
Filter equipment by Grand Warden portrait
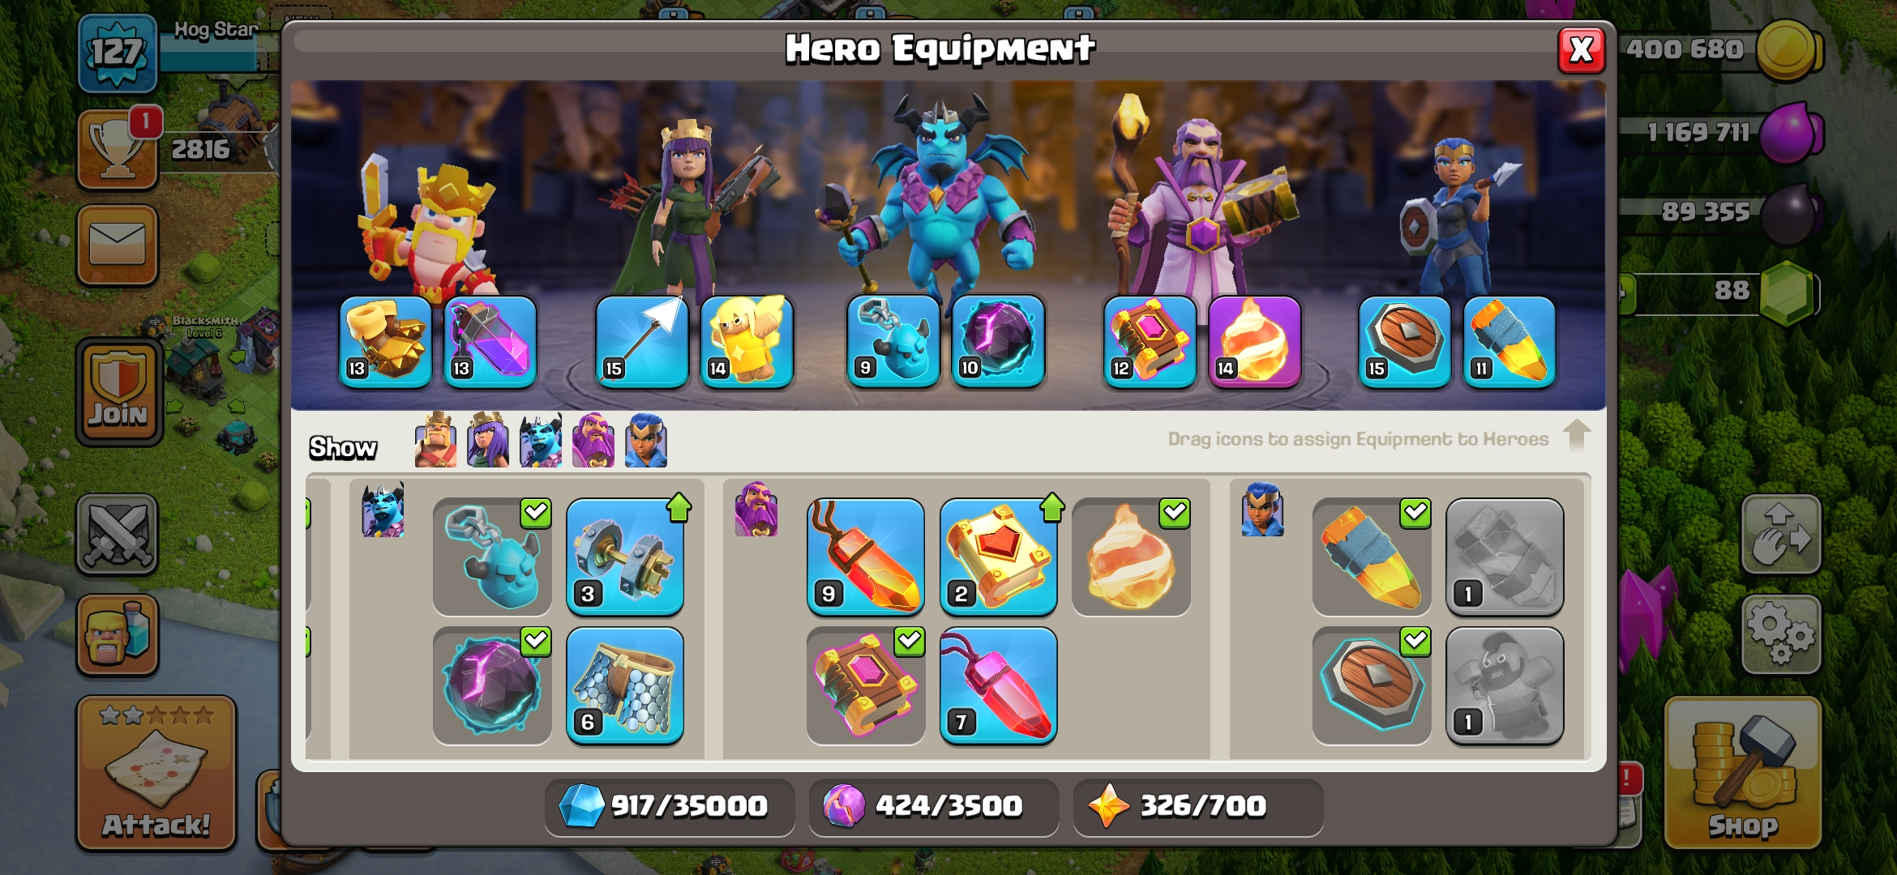click(x=593, y=440)
